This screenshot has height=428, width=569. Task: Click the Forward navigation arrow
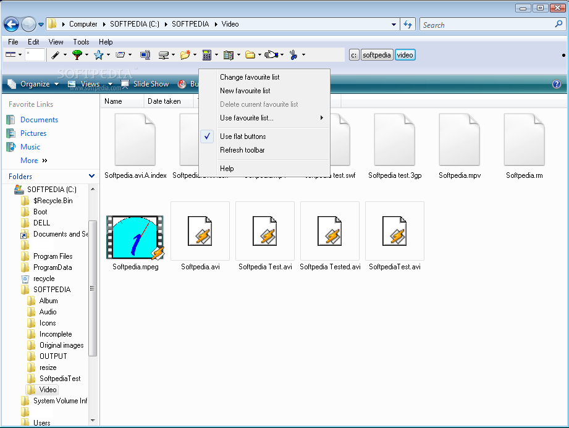tap(28, 24)
